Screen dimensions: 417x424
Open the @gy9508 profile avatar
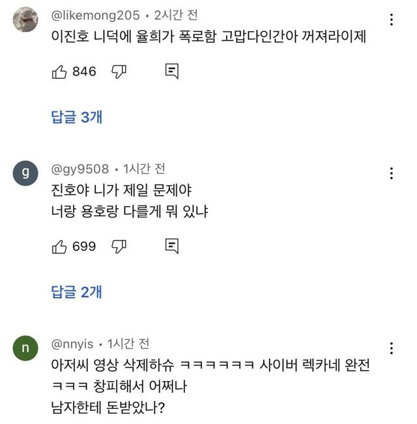[x=25, y=173]
